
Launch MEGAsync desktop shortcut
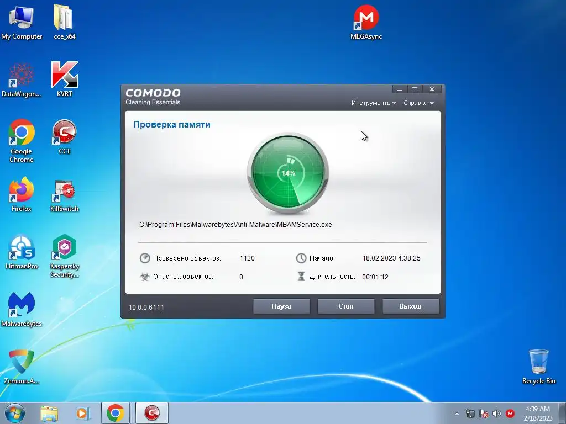point(366,22)
